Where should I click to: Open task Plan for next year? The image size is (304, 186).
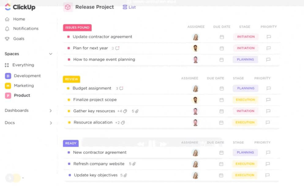click(x=90, y=48)
